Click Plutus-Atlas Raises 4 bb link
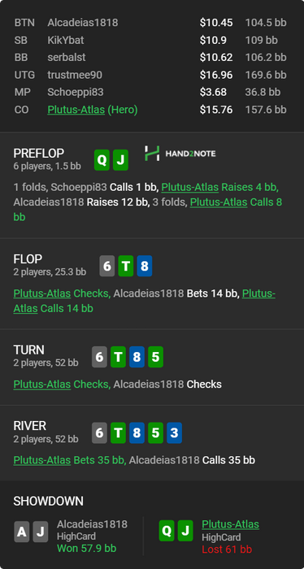This screenshot has height=569, width=304. pos(190,187)
